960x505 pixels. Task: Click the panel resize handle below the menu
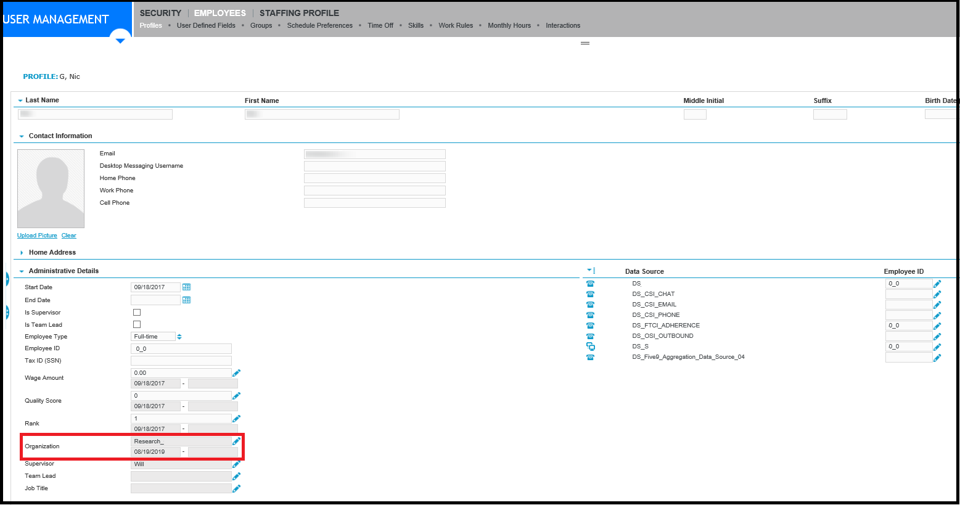click(x=585, y=43)
